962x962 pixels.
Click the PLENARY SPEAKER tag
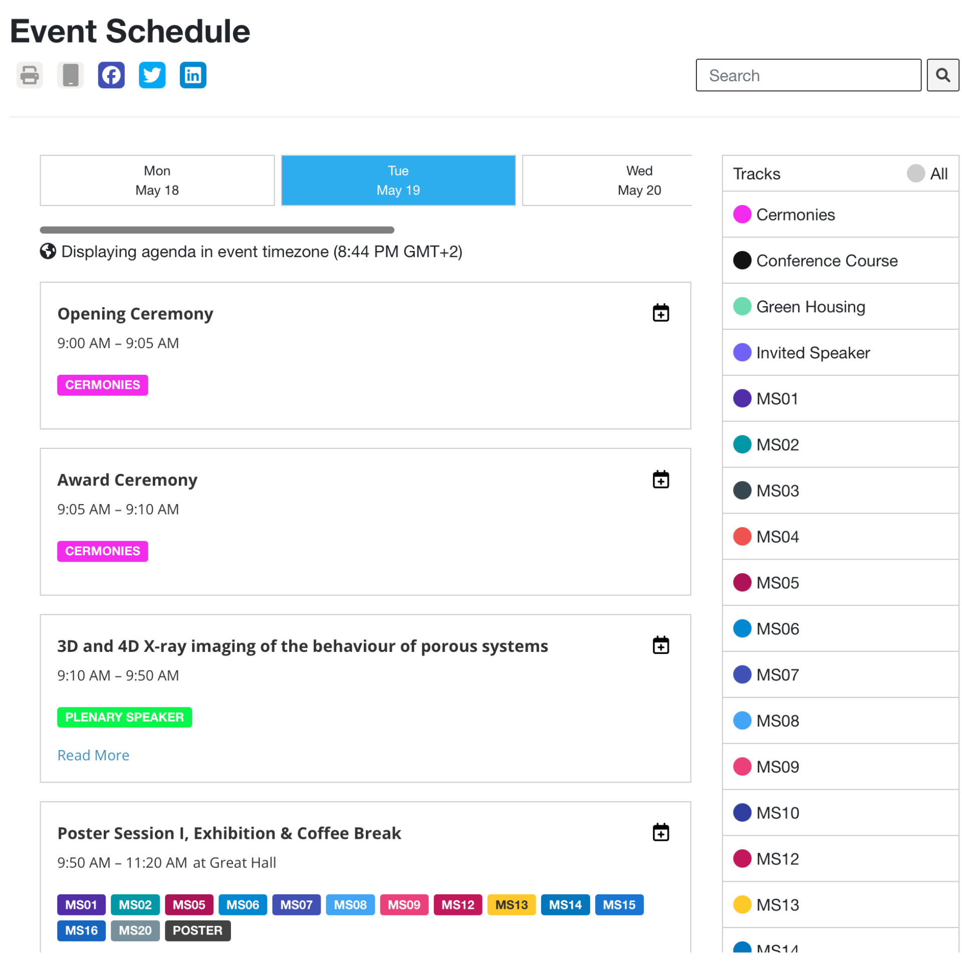point(124,716)
